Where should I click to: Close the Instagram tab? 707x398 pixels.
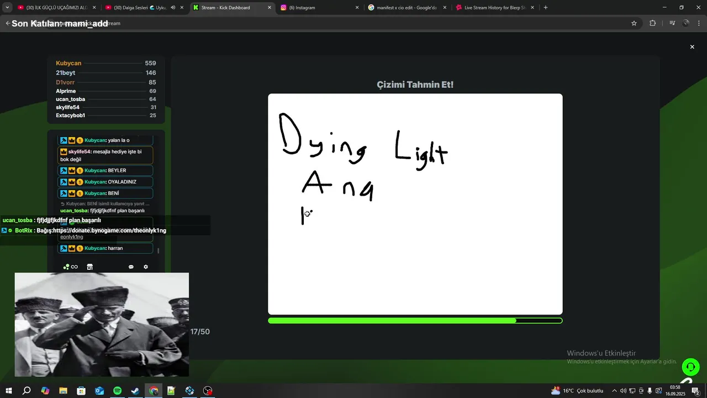357,8
